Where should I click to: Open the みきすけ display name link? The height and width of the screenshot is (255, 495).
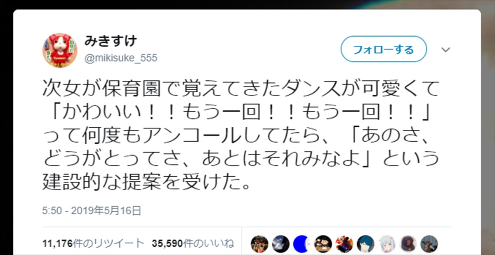coord(110,42)
